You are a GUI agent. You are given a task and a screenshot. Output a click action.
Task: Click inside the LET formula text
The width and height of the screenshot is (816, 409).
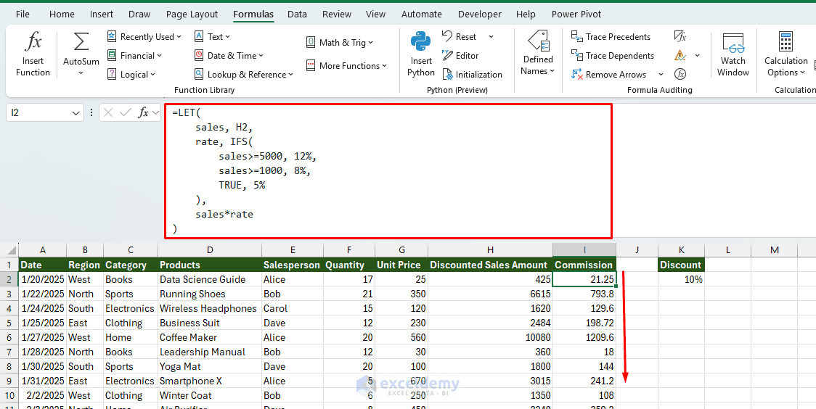coord(388,171)
